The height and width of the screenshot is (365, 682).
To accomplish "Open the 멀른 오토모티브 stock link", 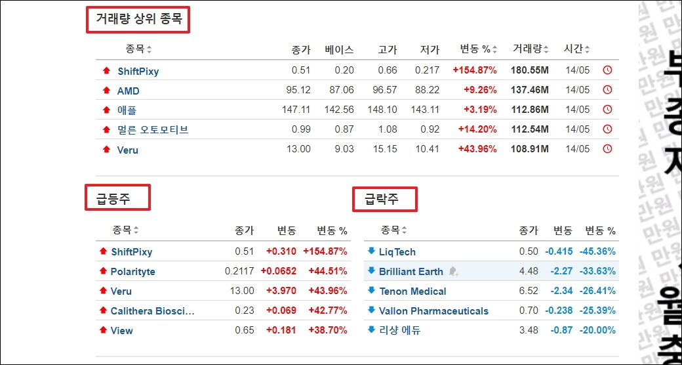I will (153, 130).
